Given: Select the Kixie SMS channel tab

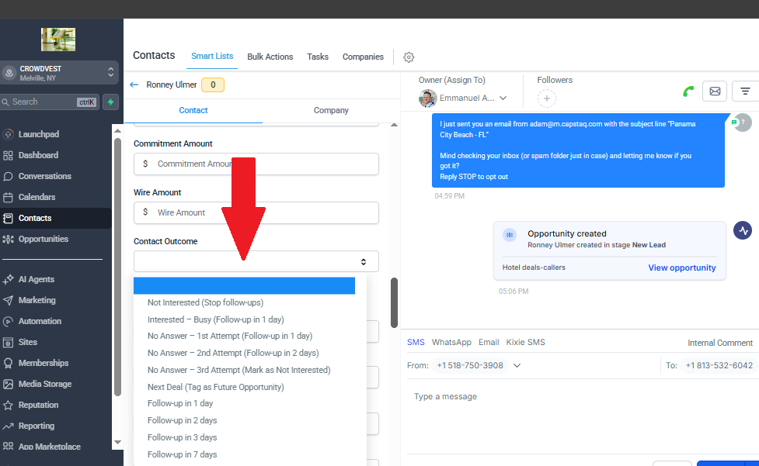Looking at the screenshot, I should pos(526,342).
